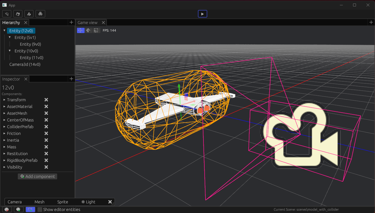Select Camera3d (14v0) in the hierarchy
The height and width of the screenshot is (213, 375).
pyautogui.click(x=25, y=64)
